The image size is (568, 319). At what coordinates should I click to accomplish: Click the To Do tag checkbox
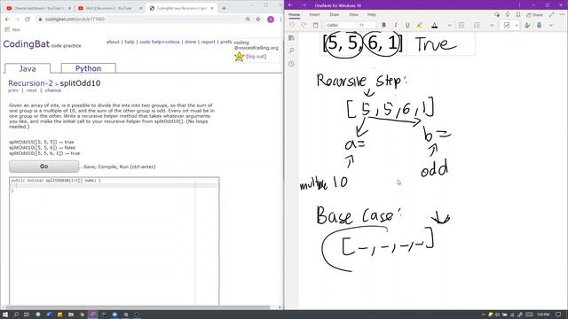(507, 25)
